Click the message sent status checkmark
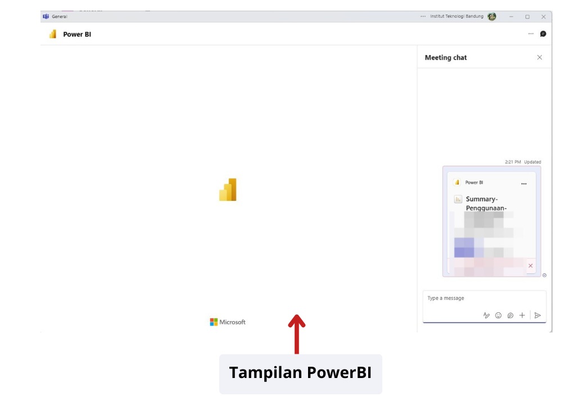Screen dimensions: 579x405 [545, 275]
